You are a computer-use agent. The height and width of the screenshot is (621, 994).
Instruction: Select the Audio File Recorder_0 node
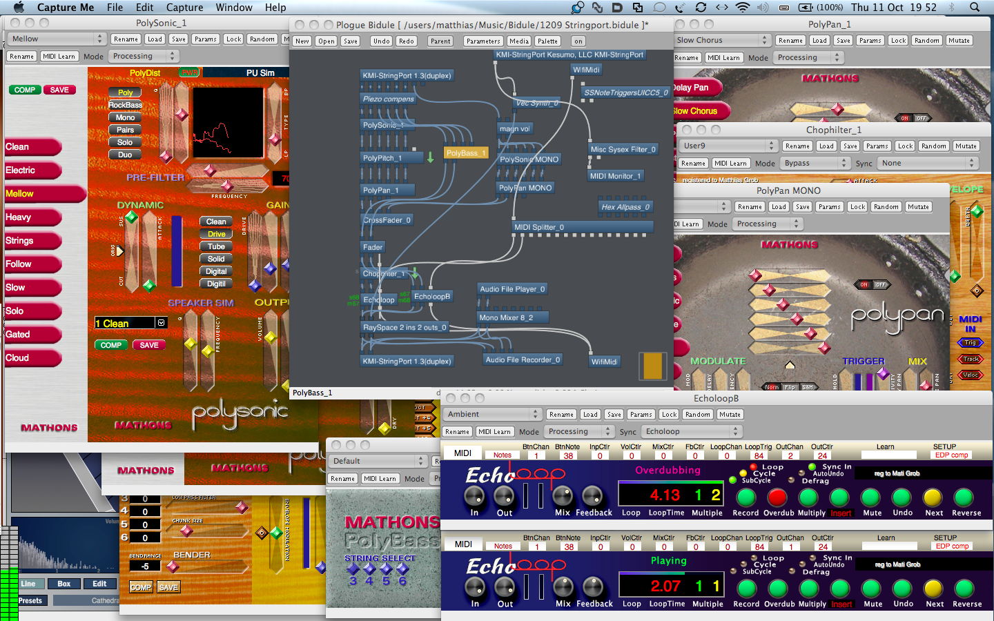(x=523, y=359)
